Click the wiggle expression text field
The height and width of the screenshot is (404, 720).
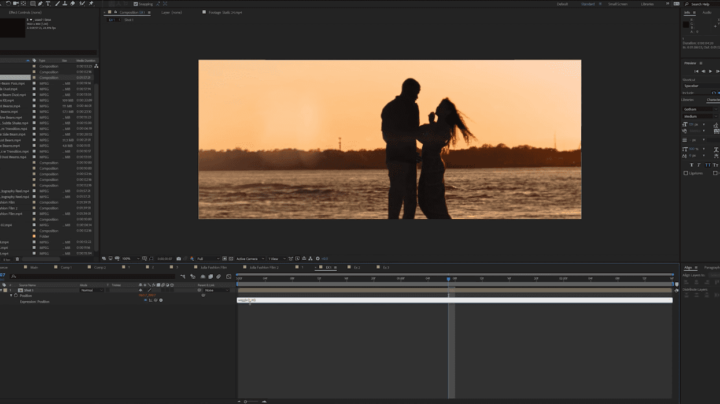click(455, 300)
